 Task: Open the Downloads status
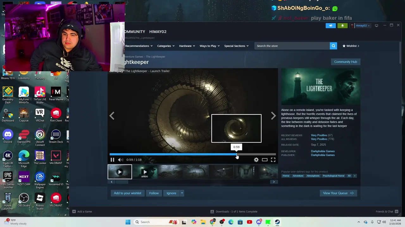(234, 212)
